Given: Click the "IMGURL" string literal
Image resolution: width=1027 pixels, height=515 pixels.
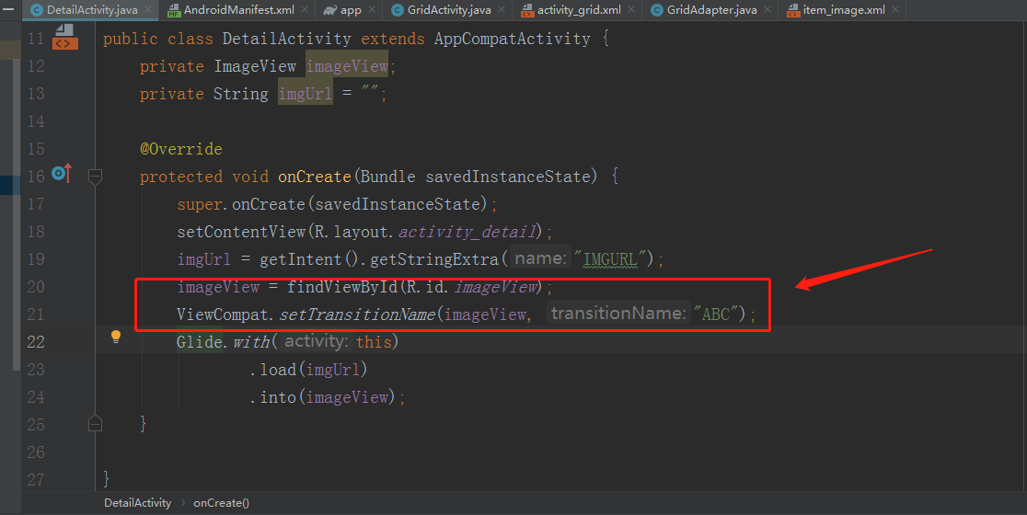Looking at the screenshot, I should [610, 259].
